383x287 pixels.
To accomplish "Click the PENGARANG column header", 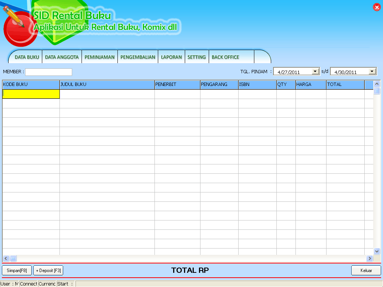I will coord(219,84).
